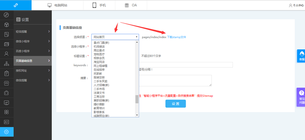Open 百度小程序 settings menu
Image resolution: width=305 pixels, height=140 pixels.
tap(33, 51)
